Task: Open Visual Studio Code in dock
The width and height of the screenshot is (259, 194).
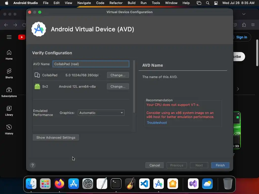Action: pyautogui.click(x=144, y=184)
